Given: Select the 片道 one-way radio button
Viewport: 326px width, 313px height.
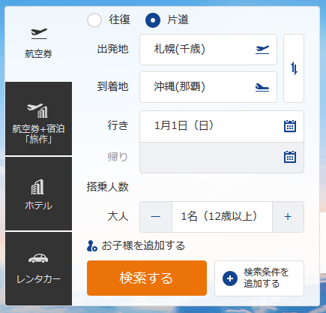Looking at the screenshot, I should (153, 20).
